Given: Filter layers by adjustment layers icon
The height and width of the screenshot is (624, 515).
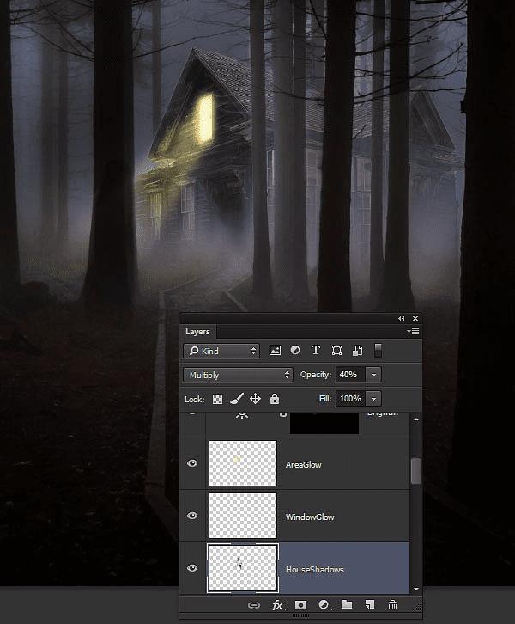Looking at the screenshot, I should 295,350.
